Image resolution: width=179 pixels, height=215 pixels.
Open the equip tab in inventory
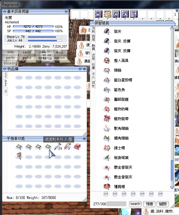point(5,83)
